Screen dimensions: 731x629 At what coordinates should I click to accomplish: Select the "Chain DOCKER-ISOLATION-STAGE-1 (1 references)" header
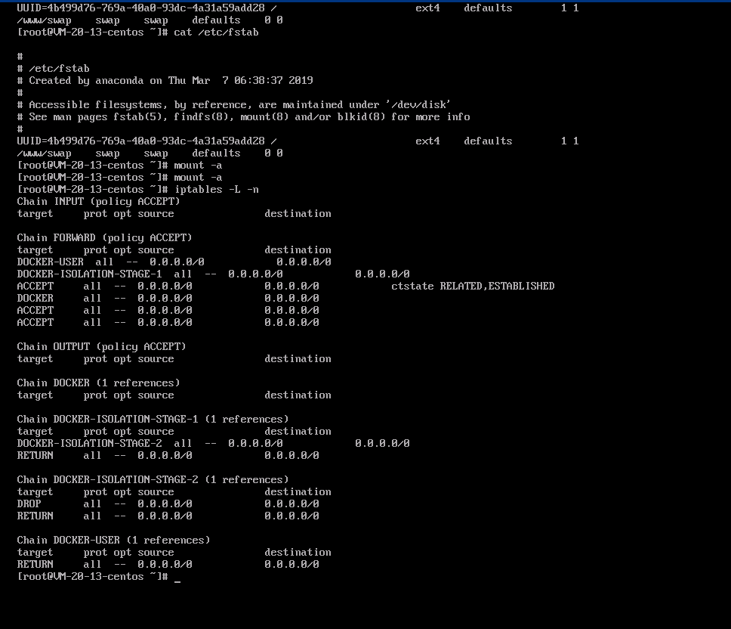[153, 420]
